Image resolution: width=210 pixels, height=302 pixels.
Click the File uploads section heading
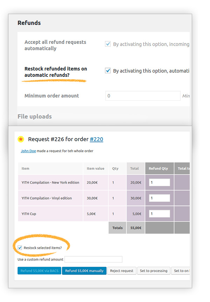35,116
